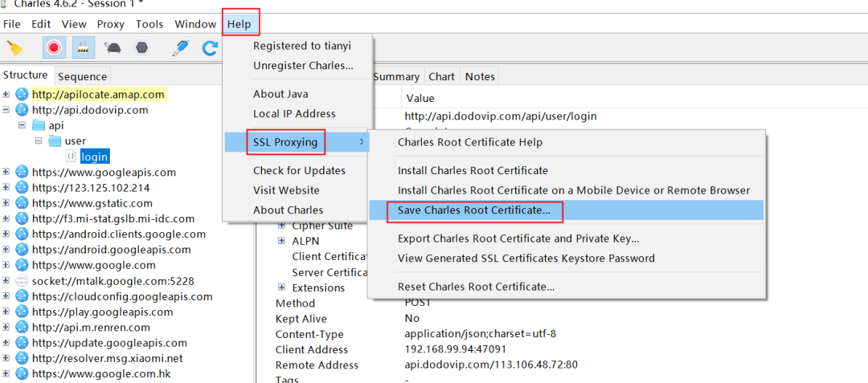The image size is (868, 383).
Task: Collapse the api folder node
Action: click(23, 125)
